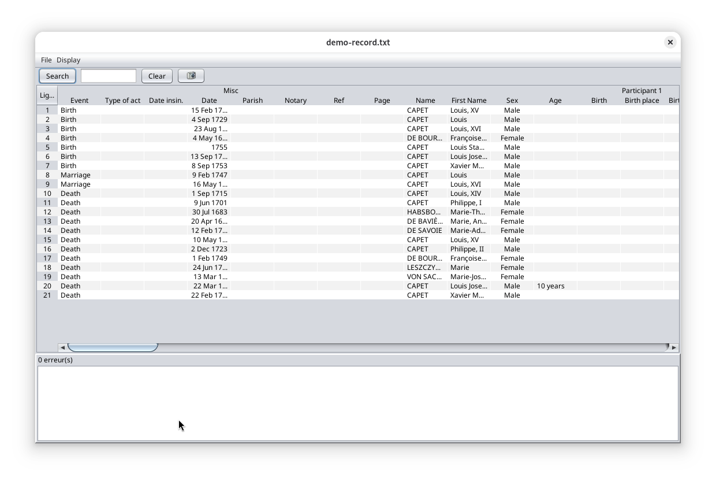Click the scrollbar left arrow
716x482 pixels.
click(62, 347)
